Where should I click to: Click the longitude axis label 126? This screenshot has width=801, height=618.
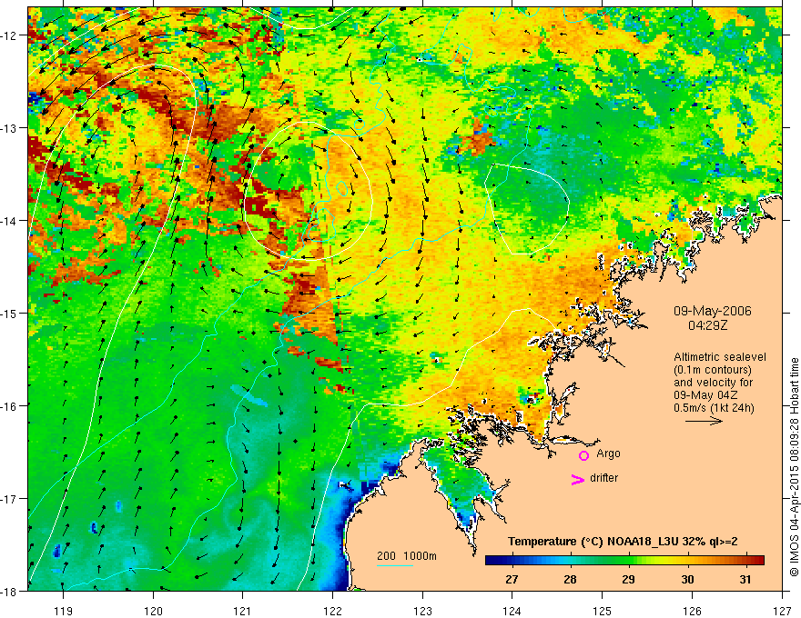(x=692, y=611)
